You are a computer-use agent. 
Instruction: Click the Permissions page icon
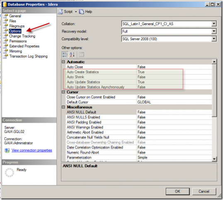(5, 41)
